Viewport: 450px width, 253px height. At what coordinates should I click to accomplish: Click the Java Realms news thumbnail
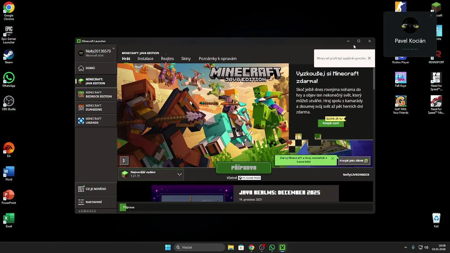(x=192, y=194)
